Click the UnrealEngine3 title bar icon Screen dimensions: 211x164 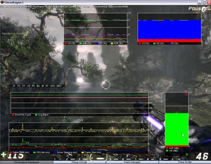2,2
